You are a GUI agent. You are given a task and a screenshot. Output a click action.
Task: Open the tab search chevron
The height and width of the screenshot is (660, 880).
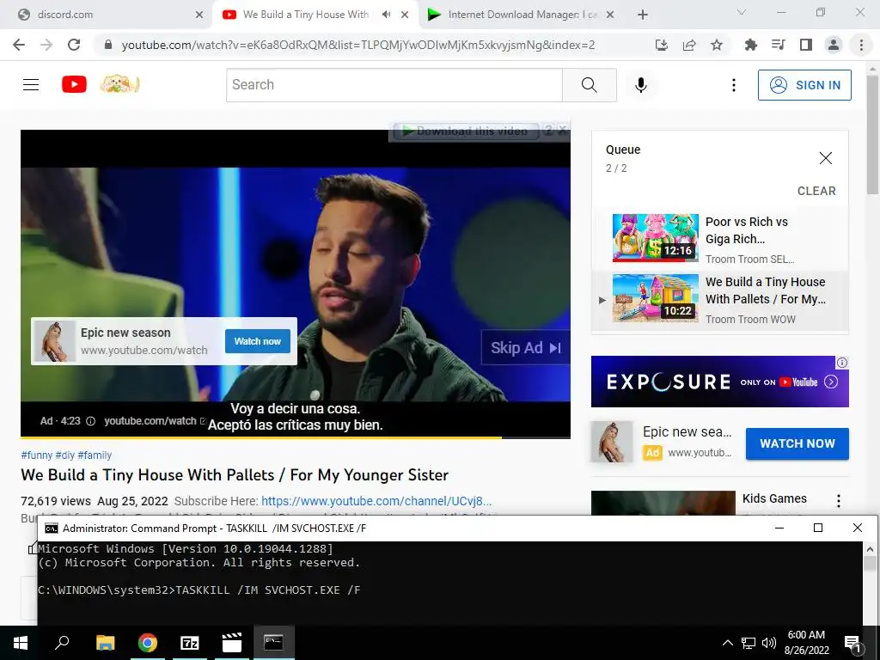pyautogui.click(x=742, y=12)
